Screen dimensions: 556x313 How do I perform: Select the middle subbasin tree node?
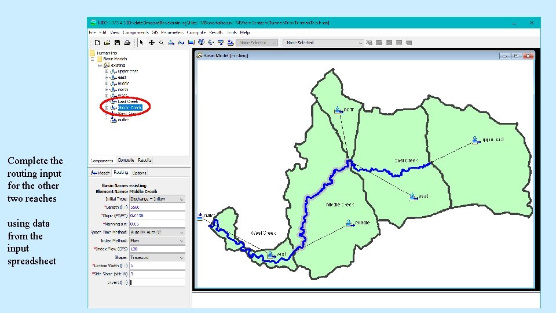tap(123, 83)
